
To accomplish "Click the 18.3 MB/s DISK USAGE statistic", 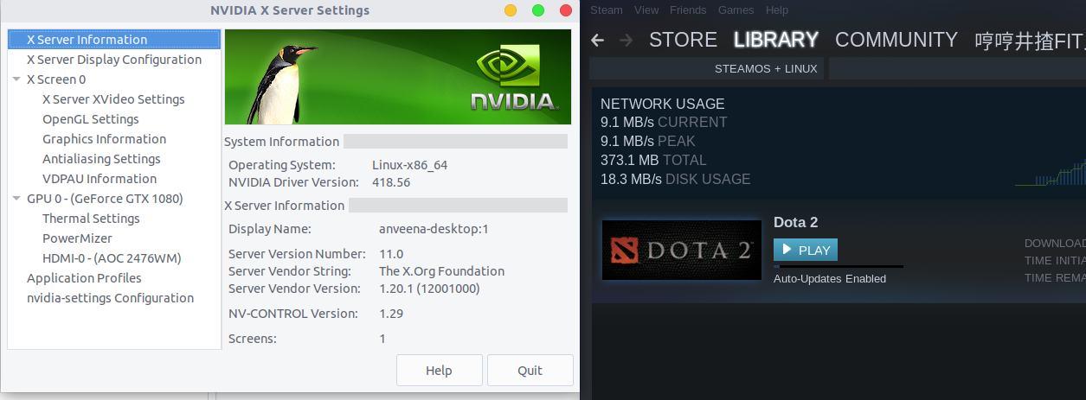I will coord(676,180).
